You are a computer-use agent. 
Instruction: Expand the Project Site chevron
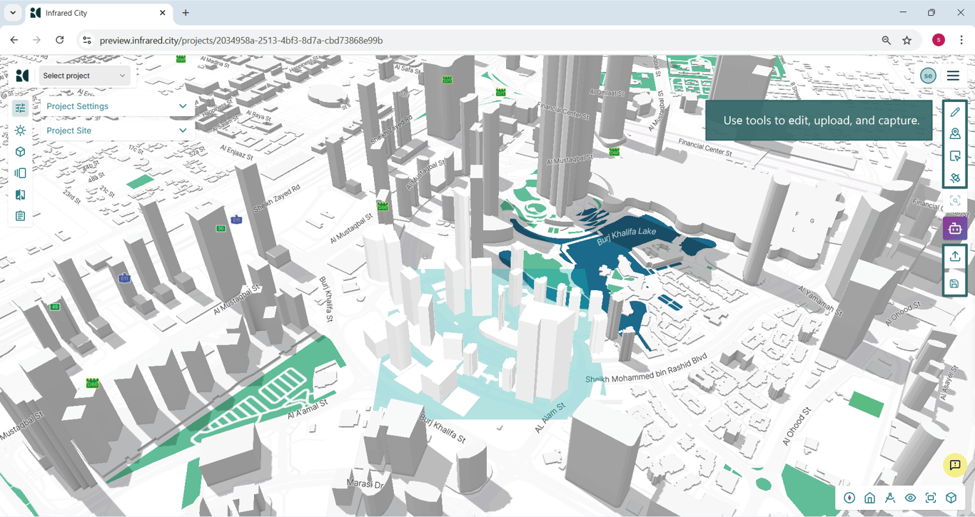point(183,130)
